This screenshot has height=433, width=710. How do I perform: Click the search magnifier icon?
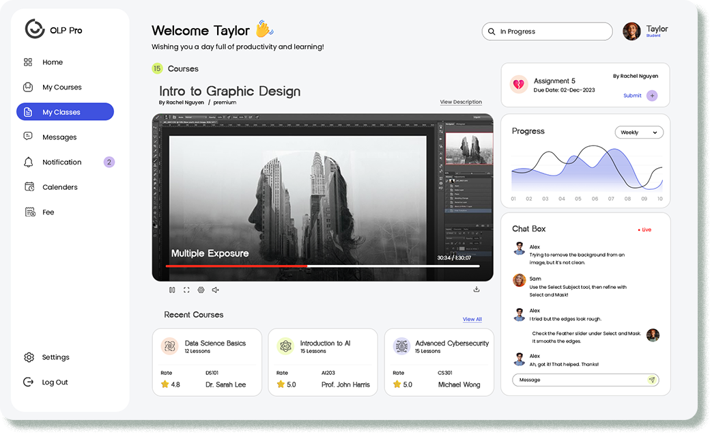point(492,31)
